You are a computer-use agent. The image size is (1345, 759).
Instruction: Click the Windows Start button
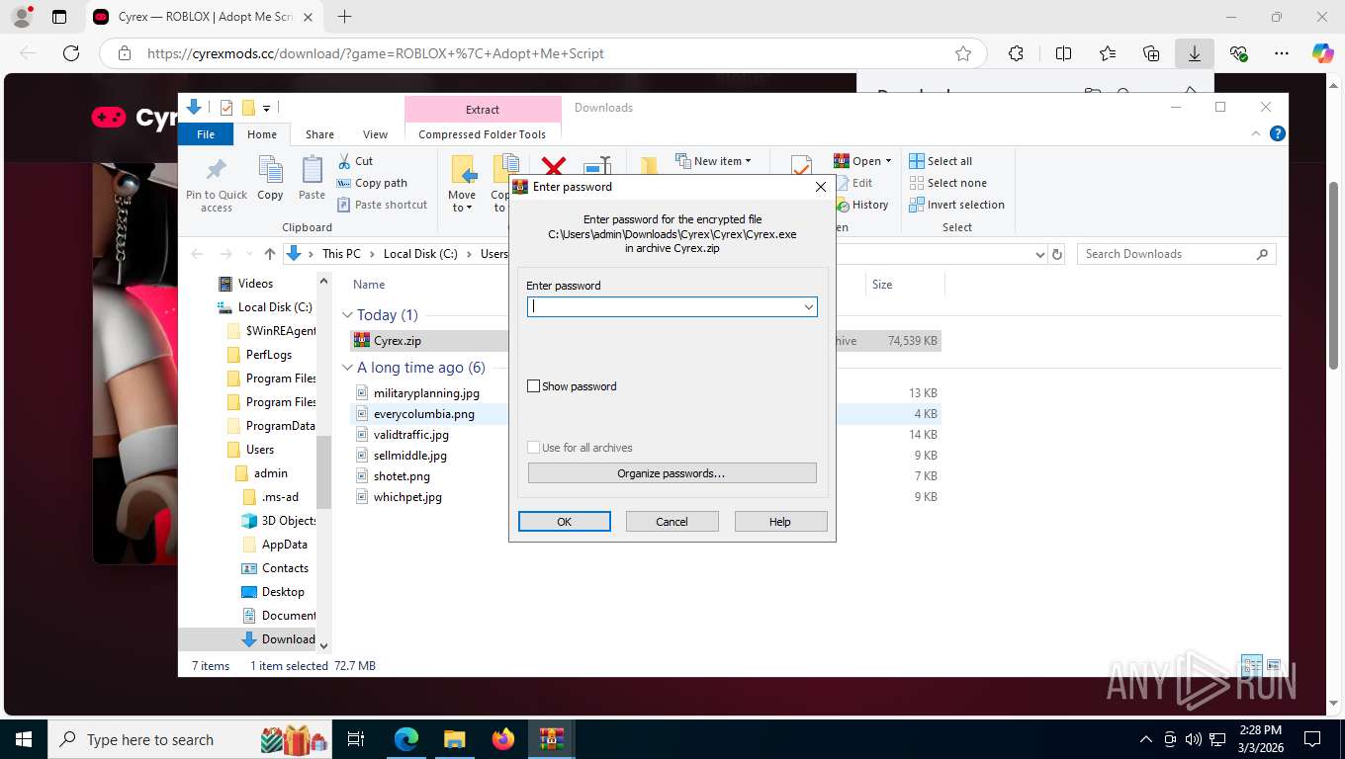(x=23, y=739)
